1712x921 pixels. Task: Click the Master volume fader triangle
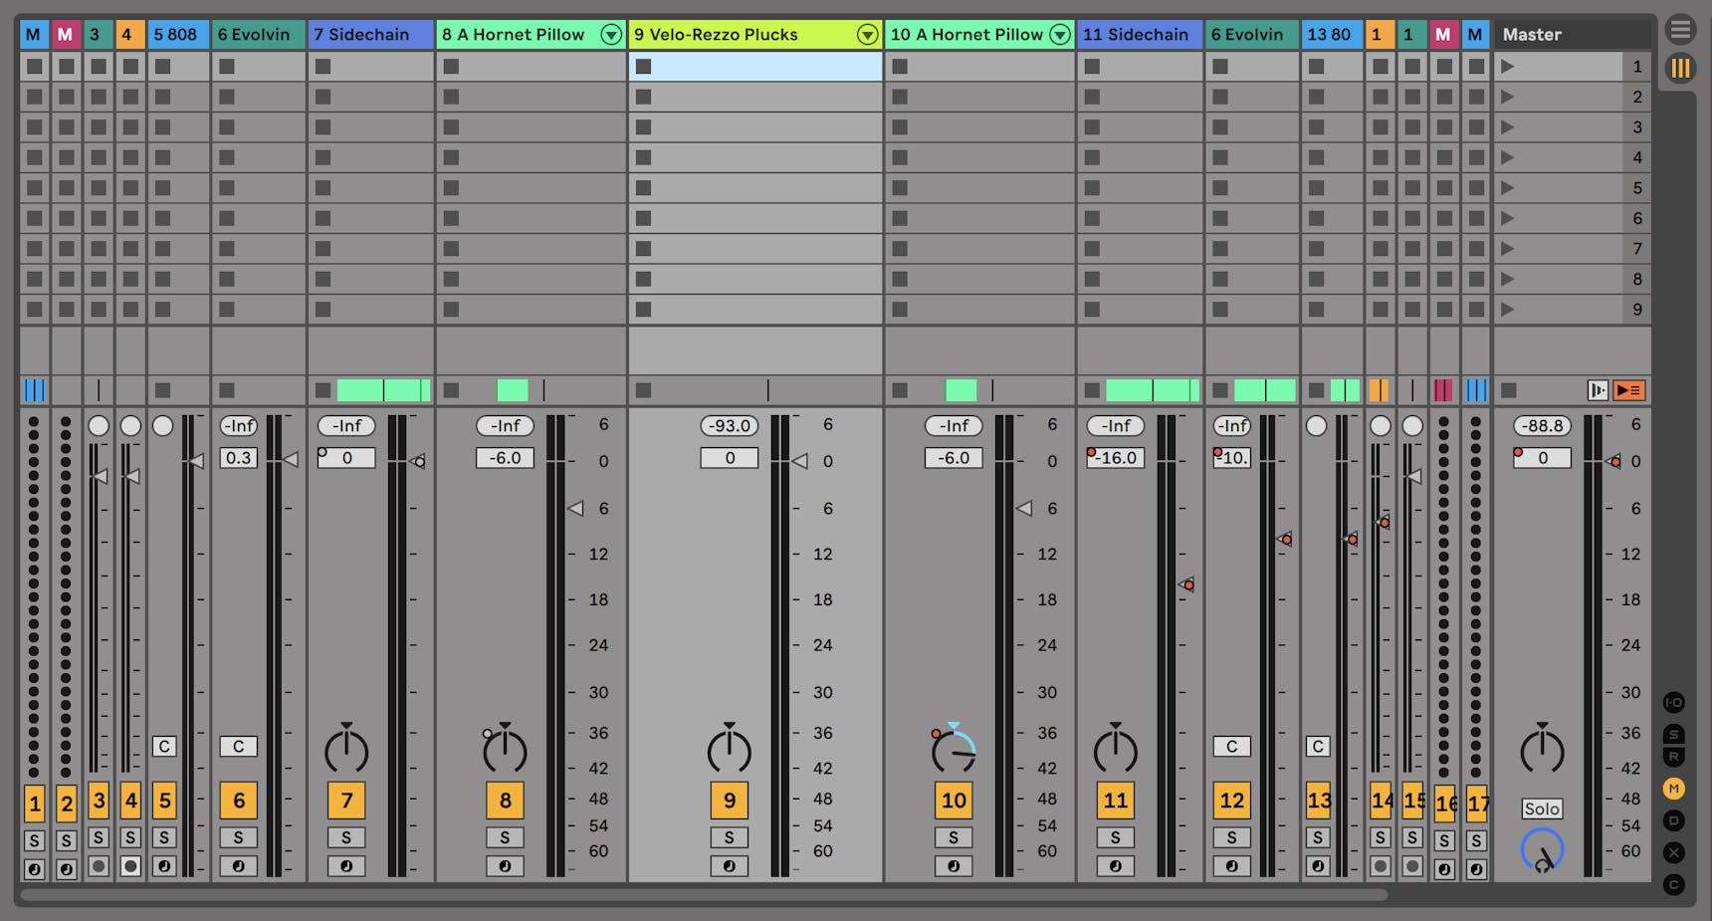(1611, 461)
